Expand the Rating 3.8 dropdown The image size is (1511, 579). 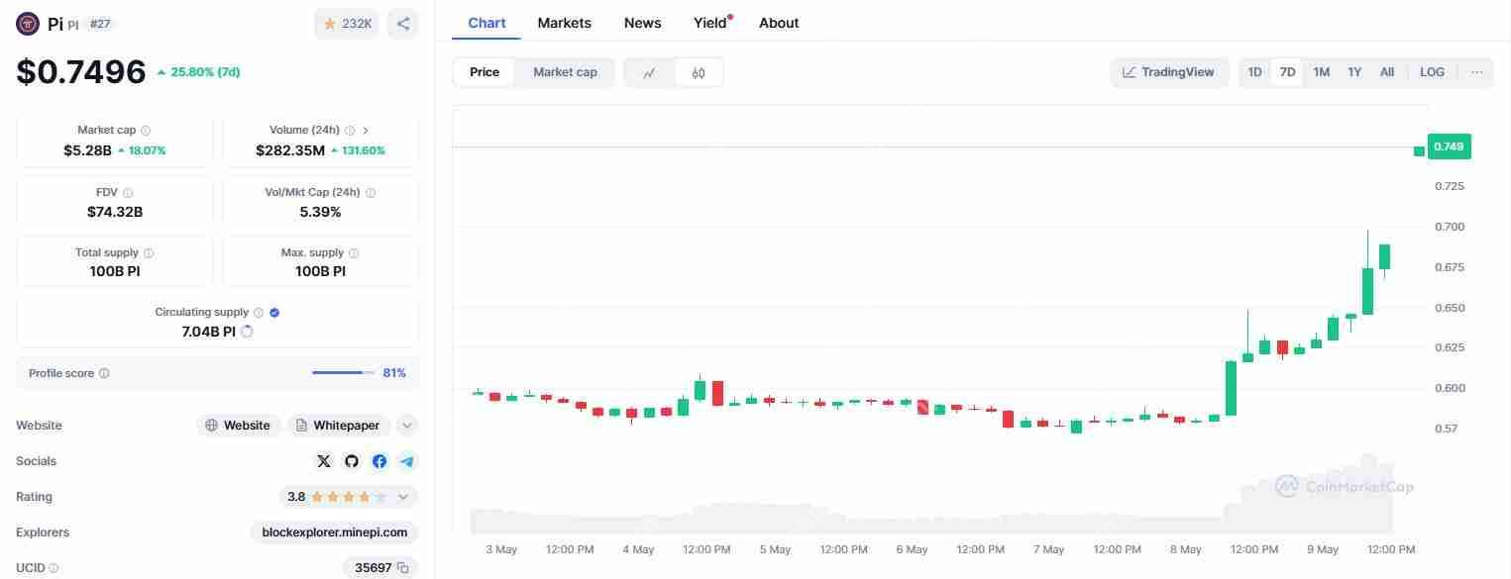[403, 497]
